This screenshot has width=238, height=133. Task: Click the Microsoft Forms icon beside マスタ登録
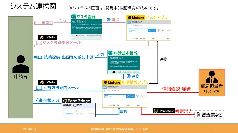point(73,17)
